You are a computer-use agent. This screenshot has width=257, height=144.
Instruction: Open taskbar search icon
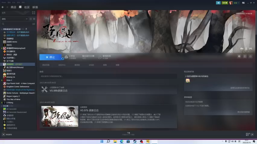point(108,141)
